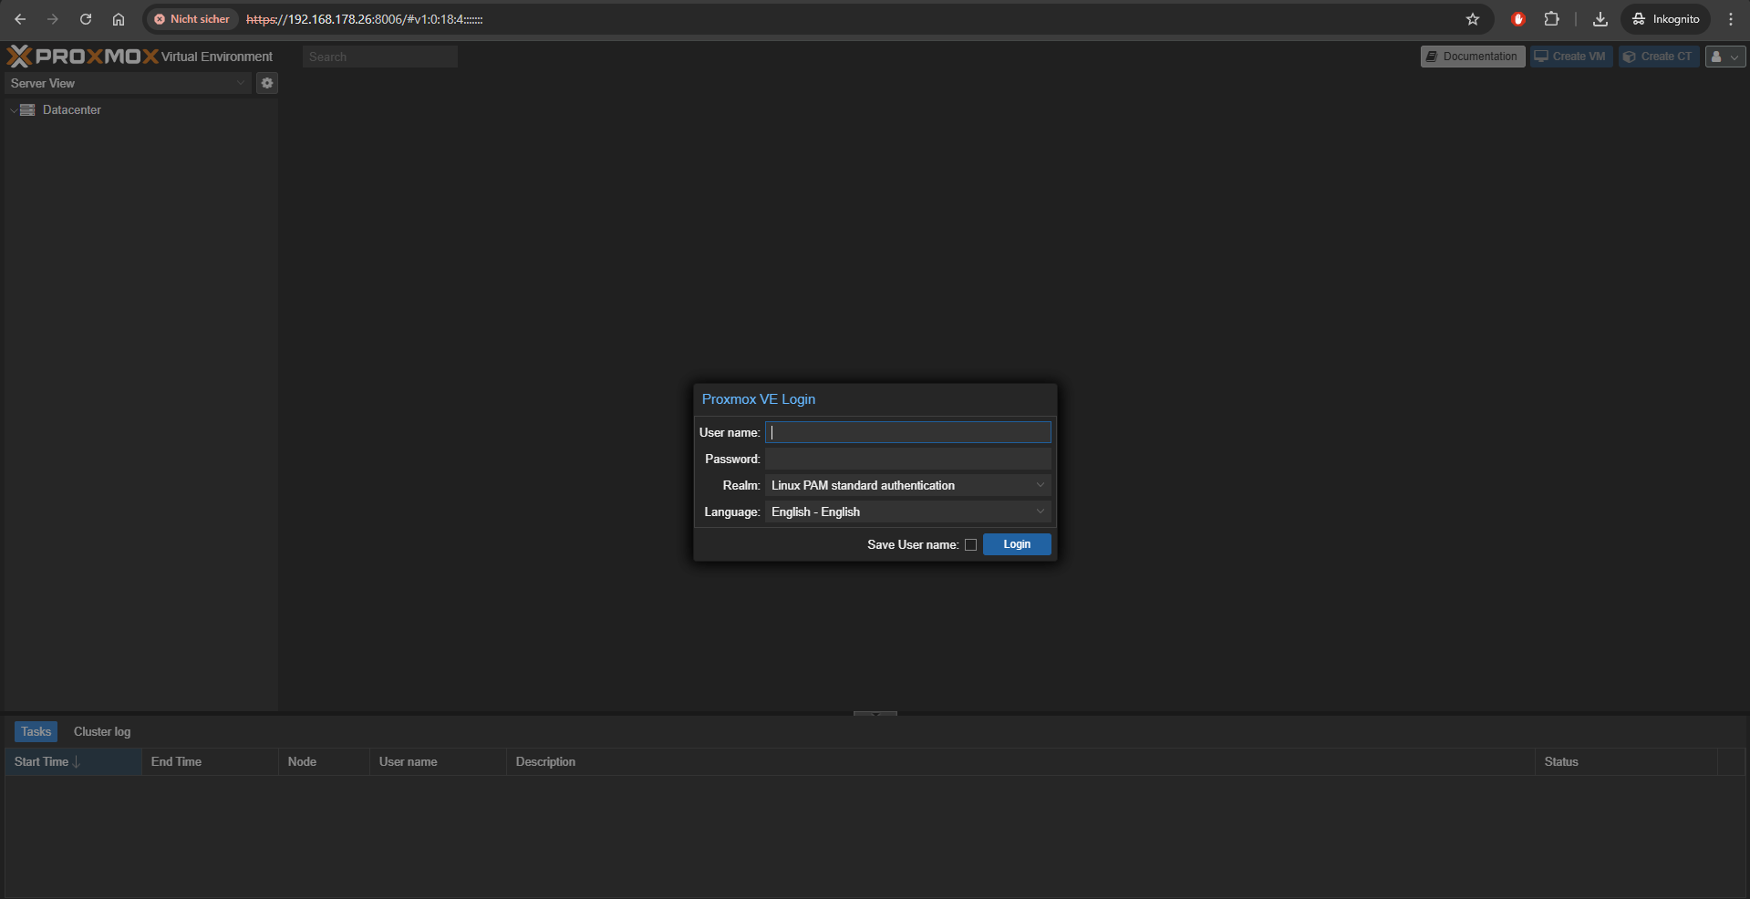Sort by Description column header
The width and height of the screenshot is (1750, 899).
1020,762
